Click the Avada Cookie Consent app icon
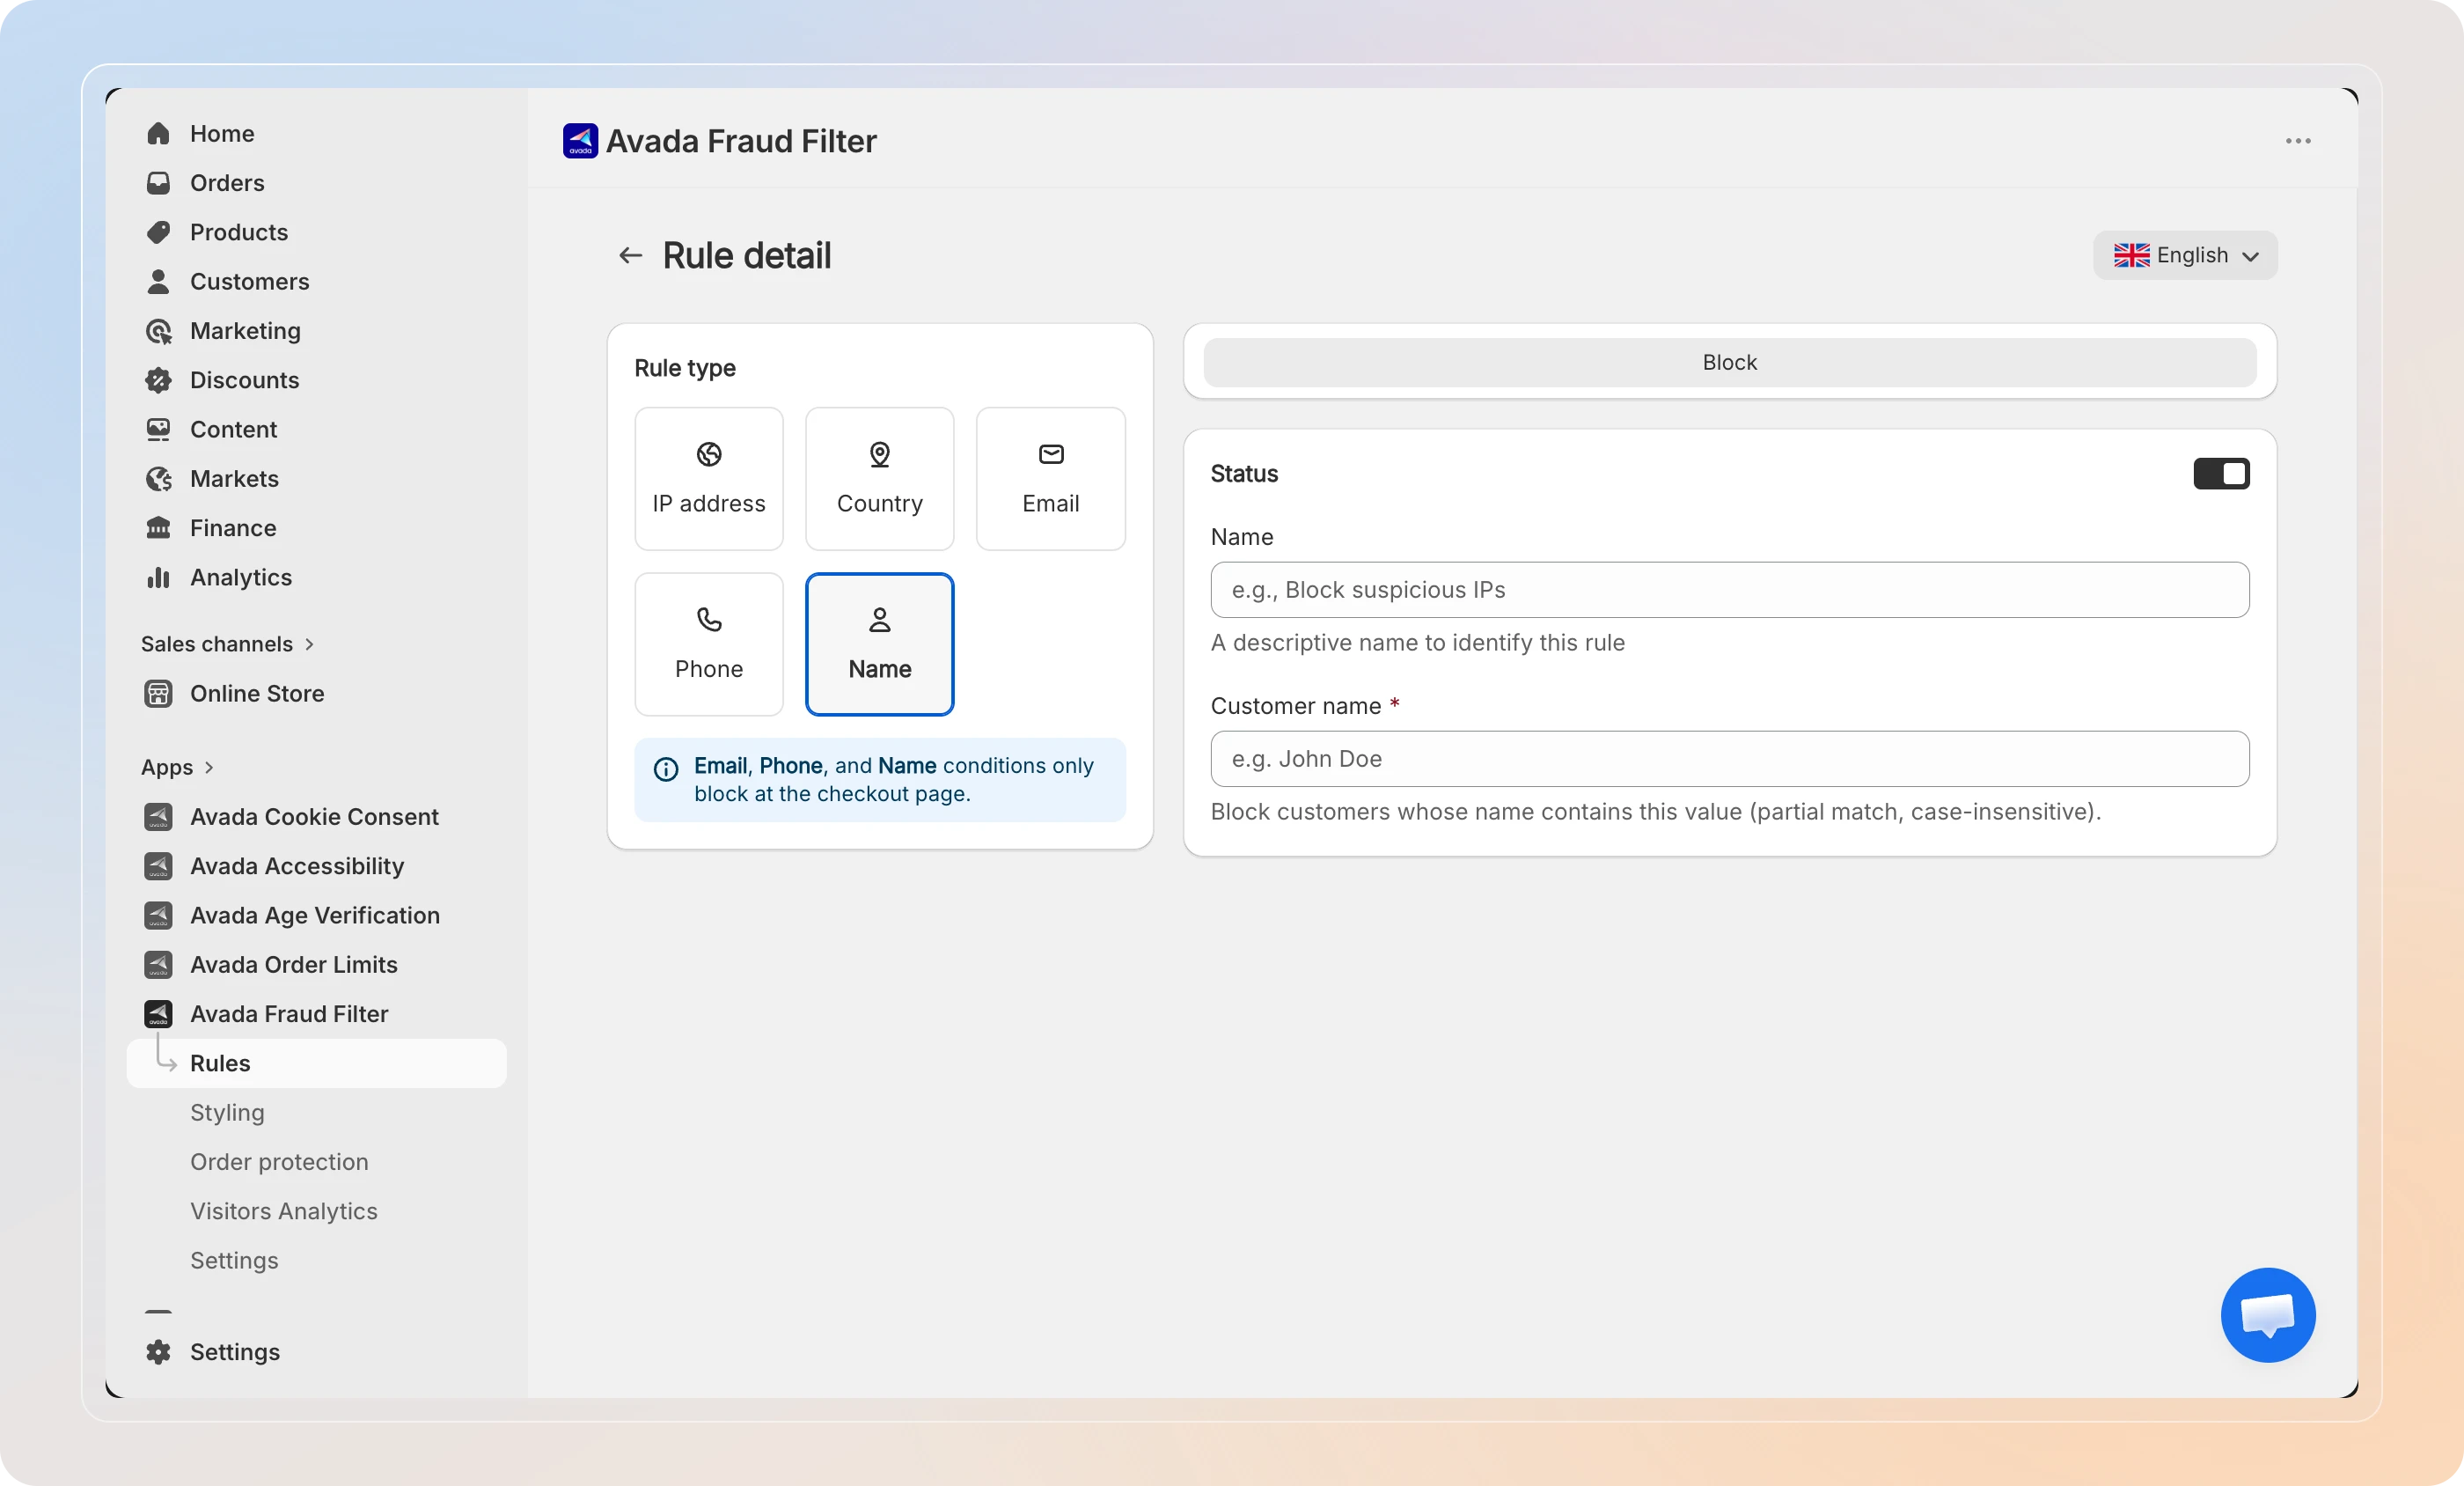Image resolution: width=2464 pixels, height=1486 pixels. [x=158, y=817]
